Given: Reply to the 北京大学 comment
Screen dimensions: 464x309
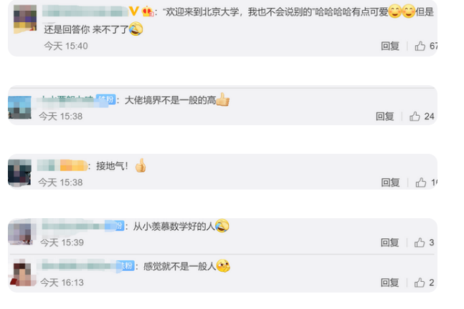Looking at the screenshot, I should (x=390, y=46).
